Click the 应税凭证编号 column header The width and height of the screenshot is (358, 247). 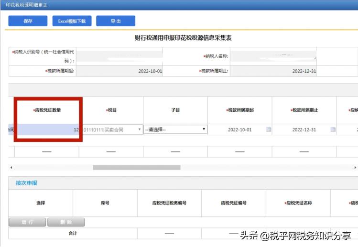[x=234, y=203]
